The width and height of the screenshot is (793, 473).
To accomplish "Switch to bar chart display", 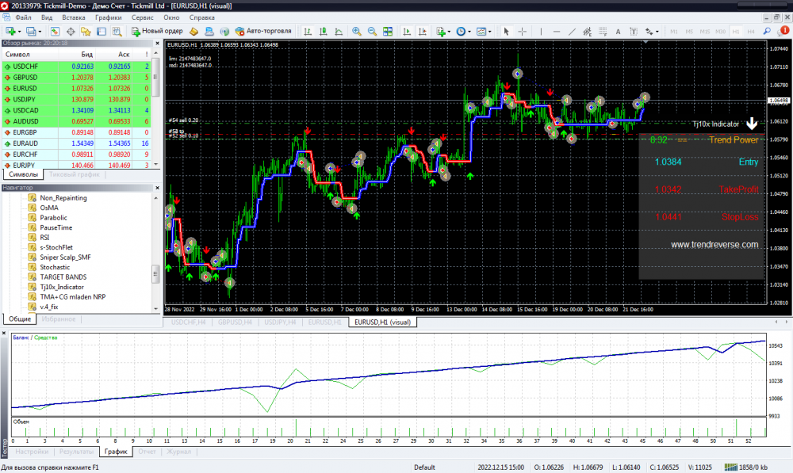I will [x=308, y=32].
